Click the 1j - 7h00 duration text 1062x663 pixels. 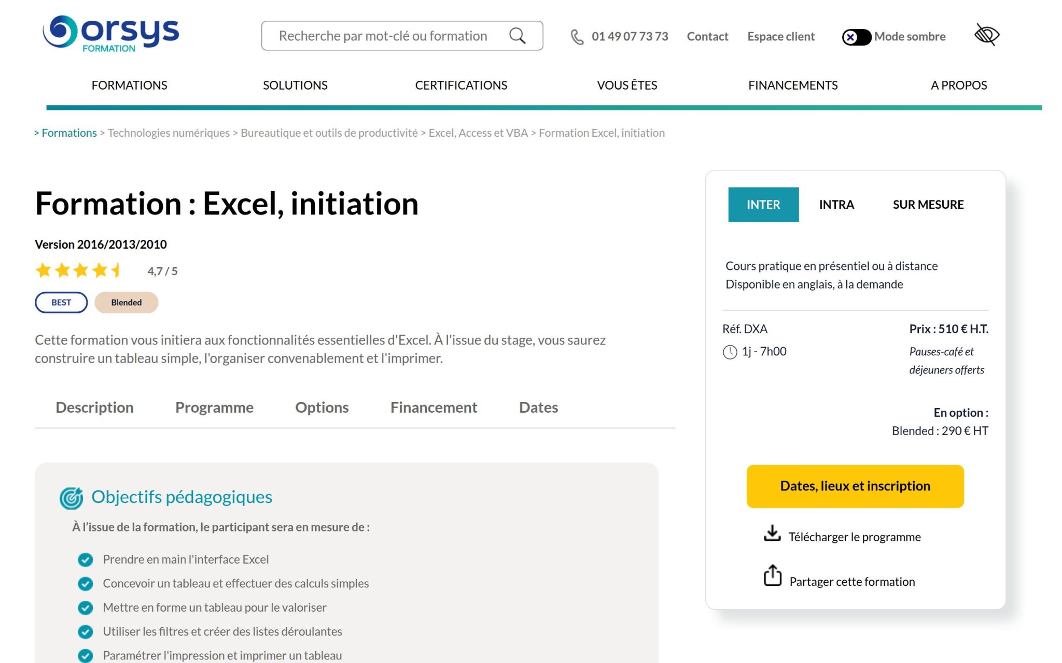point(764,352)
